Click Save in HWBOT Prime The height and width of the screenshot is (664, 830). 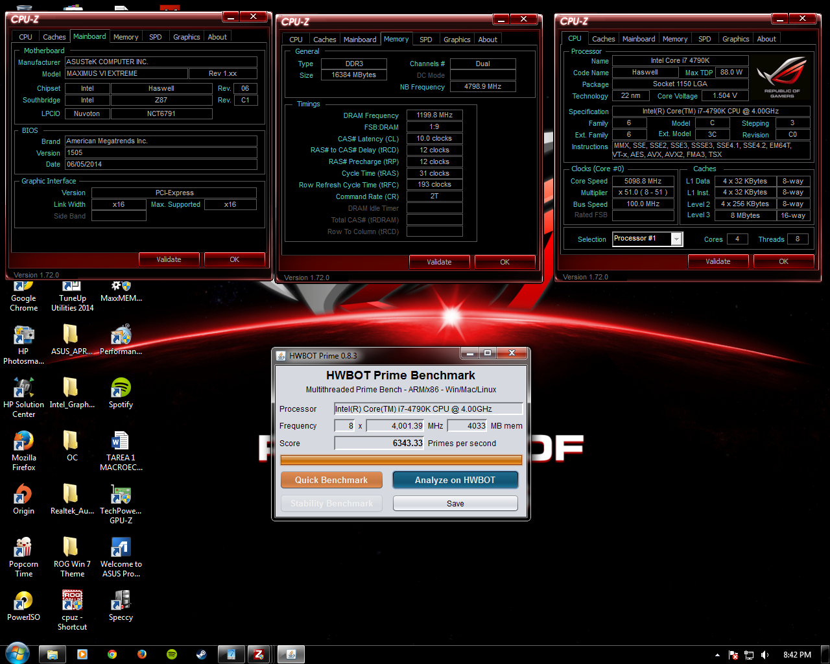tap(455, 503)
